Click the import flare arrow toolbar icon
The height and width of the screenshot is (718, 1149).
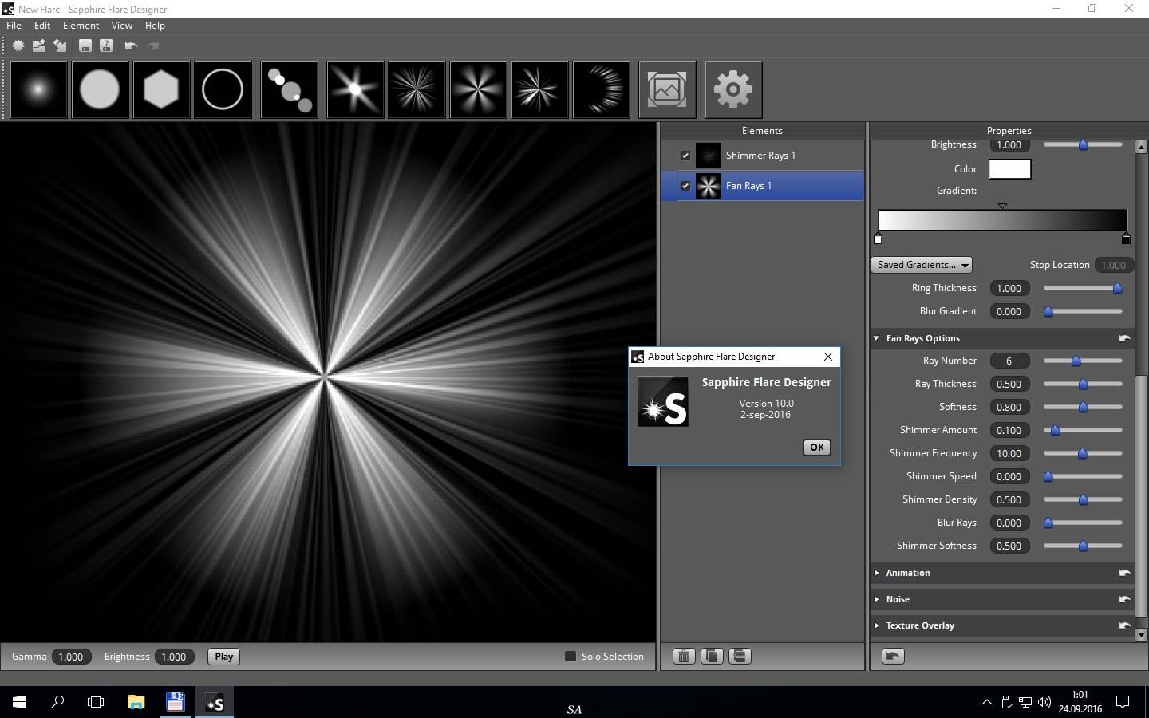pos(60,45)
